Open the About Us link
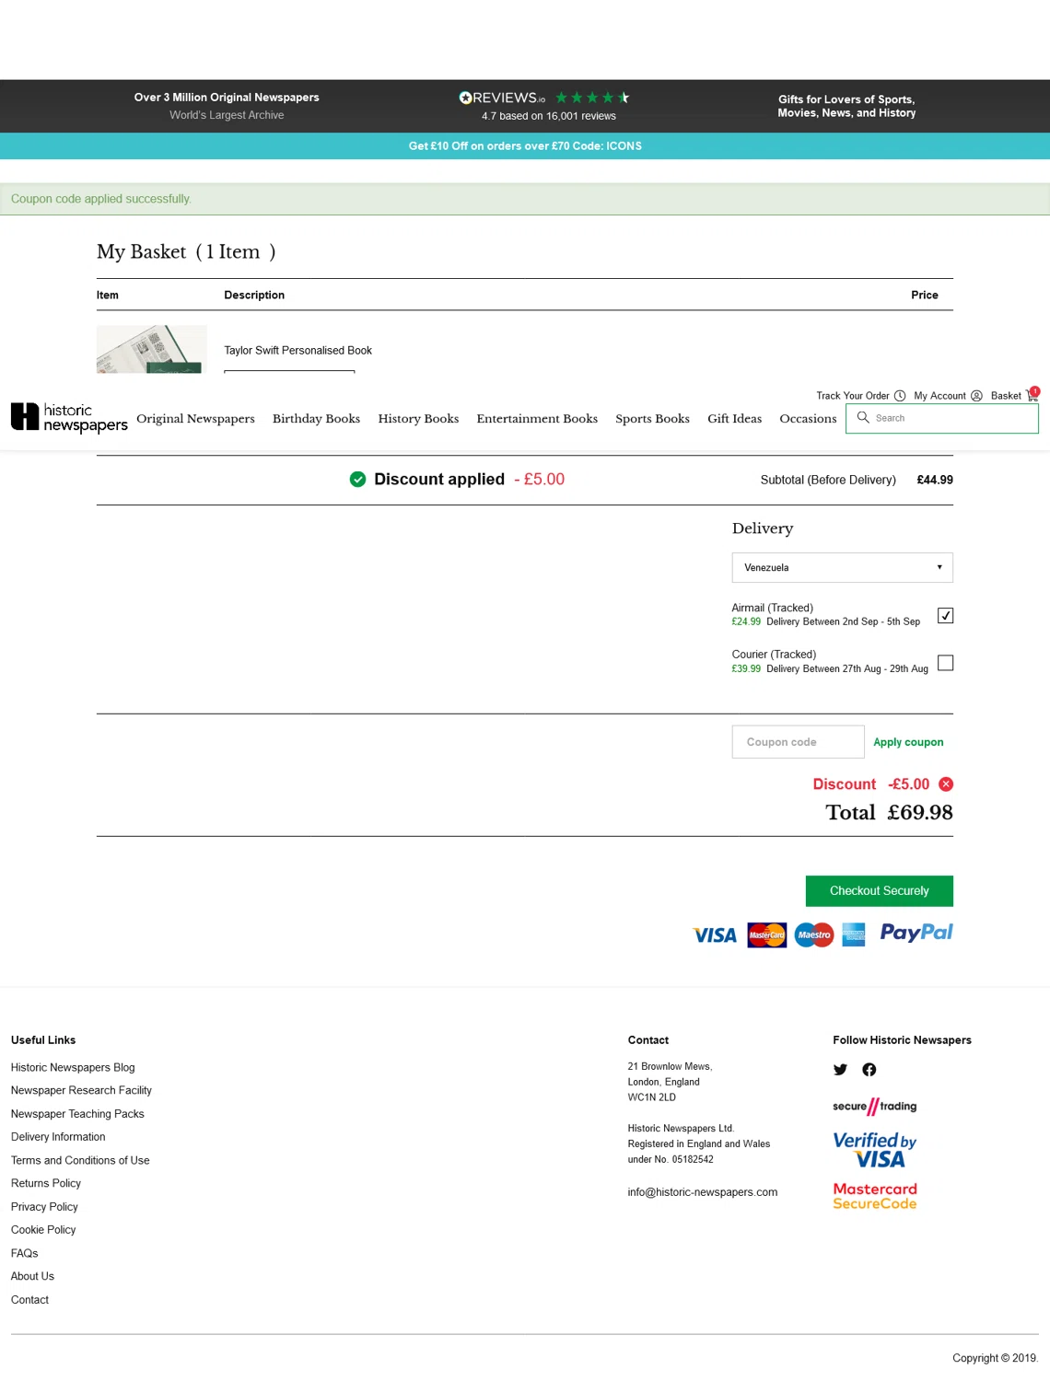Viewport: 1050px width, 1381px height. tap(32, 1277)
